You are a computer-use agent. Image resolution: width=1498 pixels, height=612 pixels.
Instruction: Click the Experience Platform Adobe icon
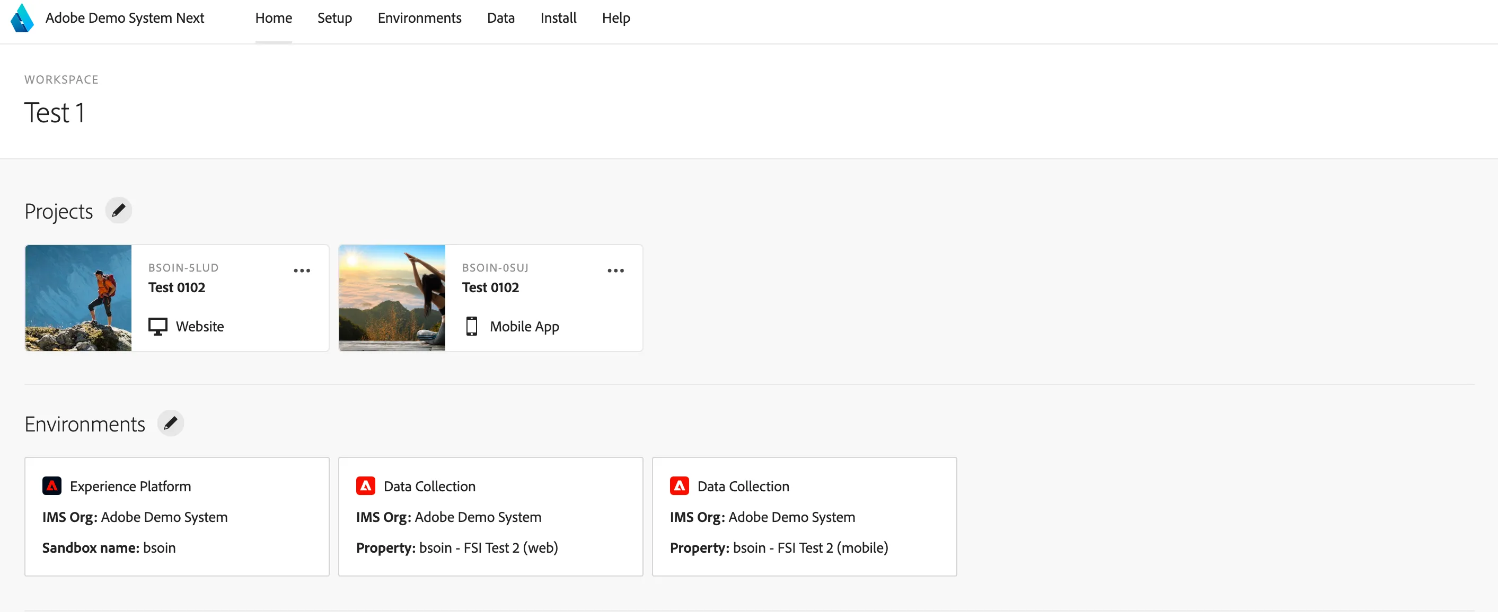(52, 485)
